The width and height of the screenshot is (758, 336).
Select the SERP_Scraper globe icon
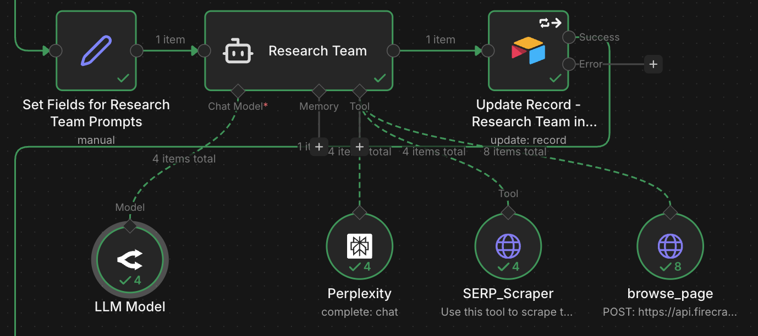coord(508,246)
